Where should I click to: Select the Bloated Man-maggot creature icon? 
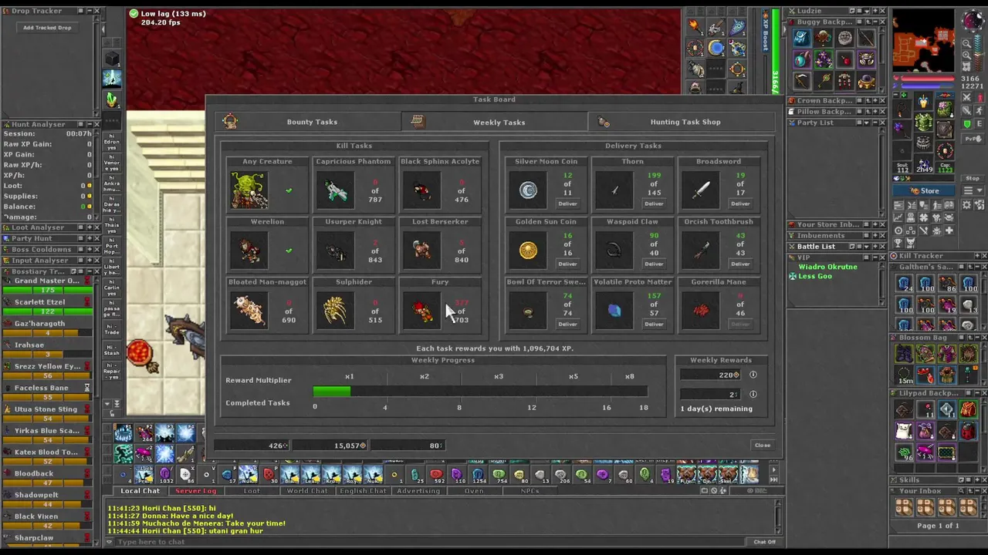[x=249, y=310]
